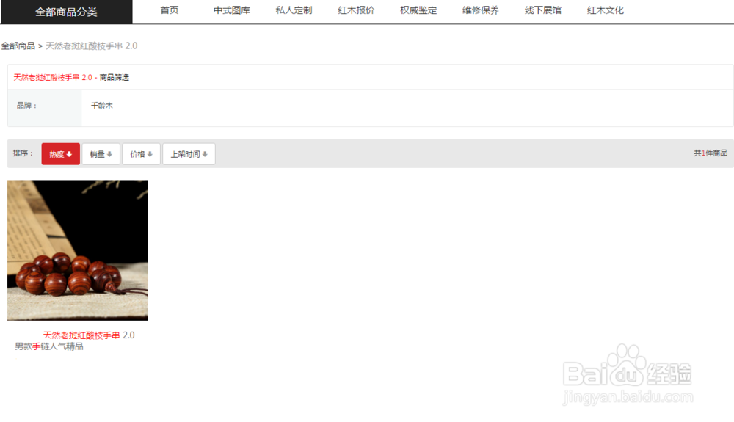This screenshot has width=734, height=422.
Task: Open the 天然老挝红酸枝手串 2.0 product title link
Action: point(89,335)
